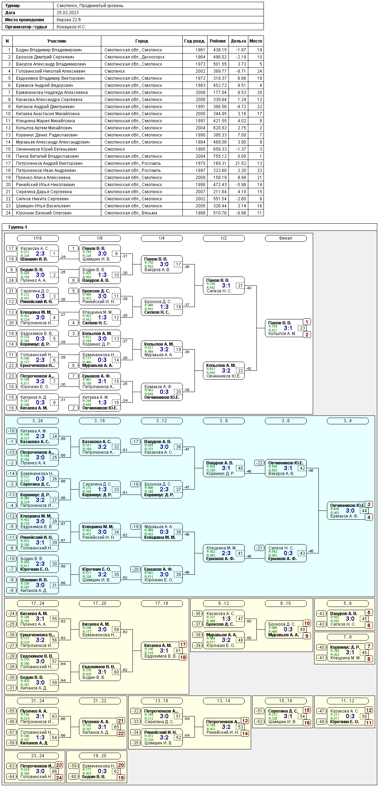Click the Дельта column header
379x787 pixels.
click(x=238, y=41)
